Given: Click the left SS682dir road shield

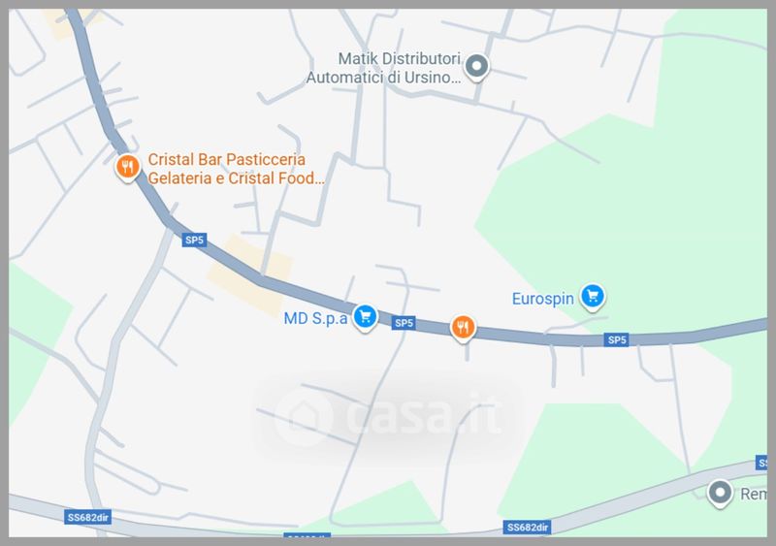Looking at the screenshot, I should pyautogui.click(x=88, y=517).
